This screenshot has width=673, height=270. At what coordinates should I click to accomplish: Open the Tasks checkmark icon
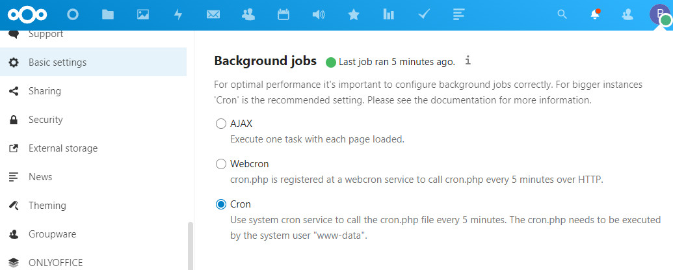424,14
